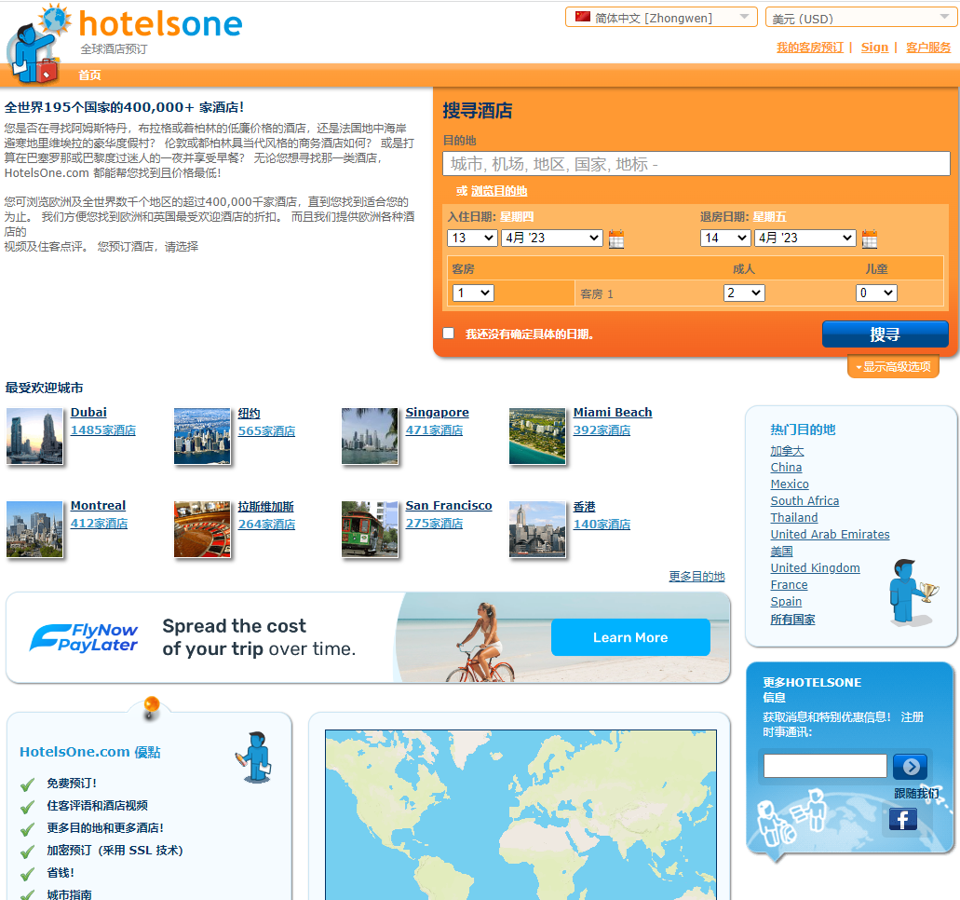Show advanced options under the search box
Viewport: 960px width, 900px height.
(x=893, y=367)
